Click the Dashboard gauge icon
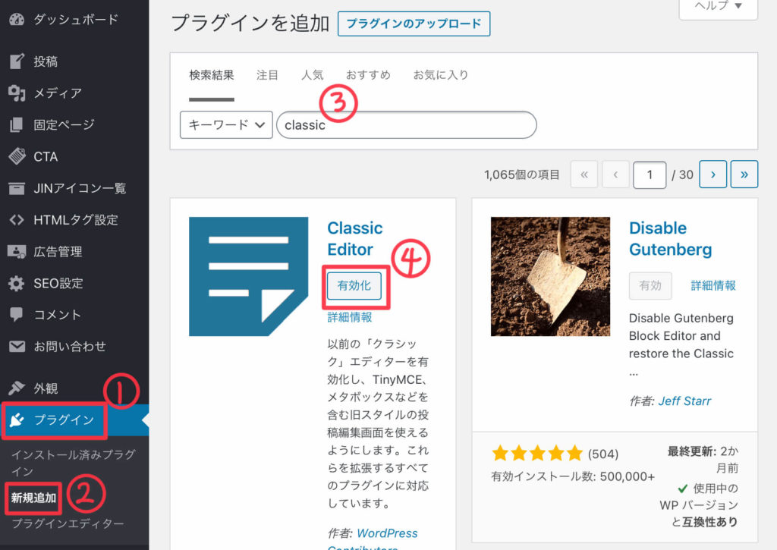 17,19
